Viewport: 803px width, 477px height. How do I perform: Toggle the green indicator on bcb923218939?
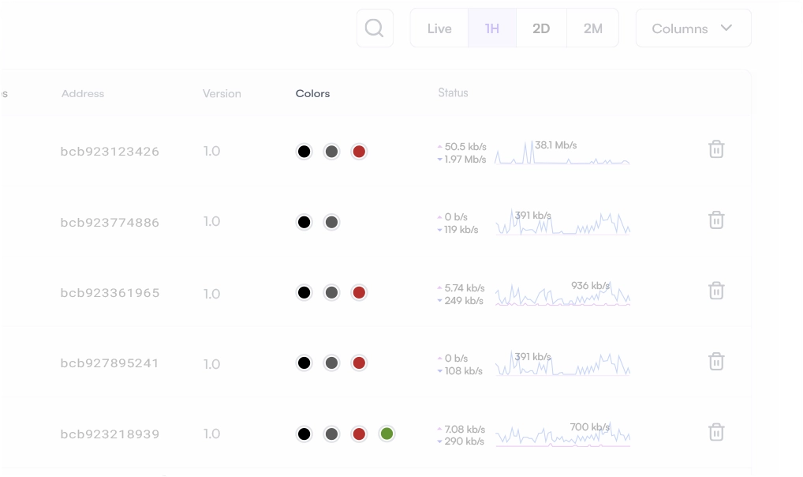pyautogui.click(x=387, y=434)
